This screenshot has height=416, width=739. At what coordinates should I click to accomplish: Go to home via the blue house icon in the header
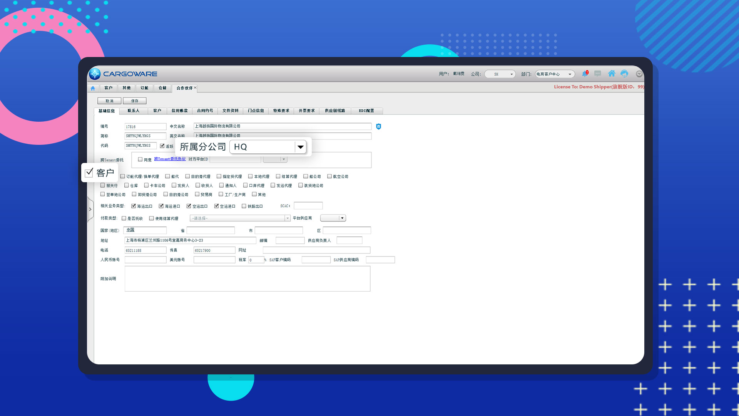click(x=611, y=73)
